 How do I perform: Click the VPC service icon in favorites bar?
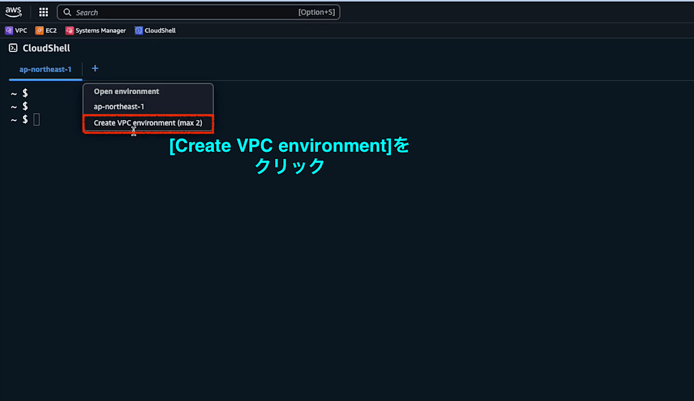pyautogui.click(x=9, y=31)
